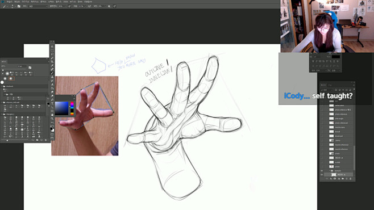The height and width of the screenshot is (210, 374).
Task: Create new brush group in Brushes panel
Action: click(37, 140)
